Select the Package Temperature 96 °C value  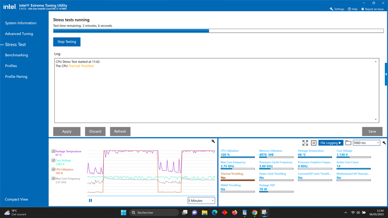coord(302,155)
